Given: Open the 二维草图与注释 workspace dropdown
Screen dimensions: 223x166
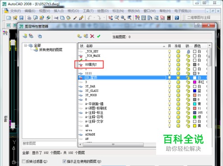Looking at the screenshot, I should click(x=203, y=18).
